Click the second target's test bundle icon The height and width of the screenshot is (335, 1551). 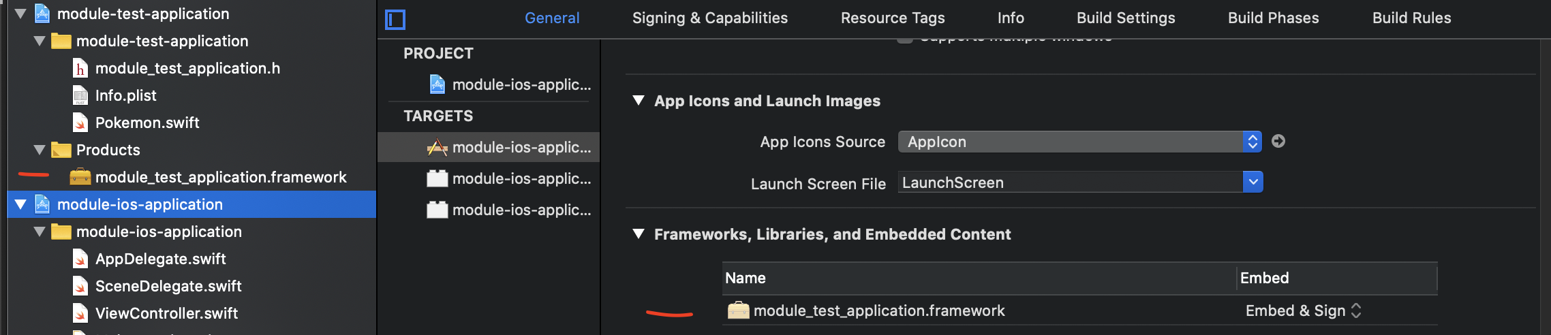pos(437,178)
